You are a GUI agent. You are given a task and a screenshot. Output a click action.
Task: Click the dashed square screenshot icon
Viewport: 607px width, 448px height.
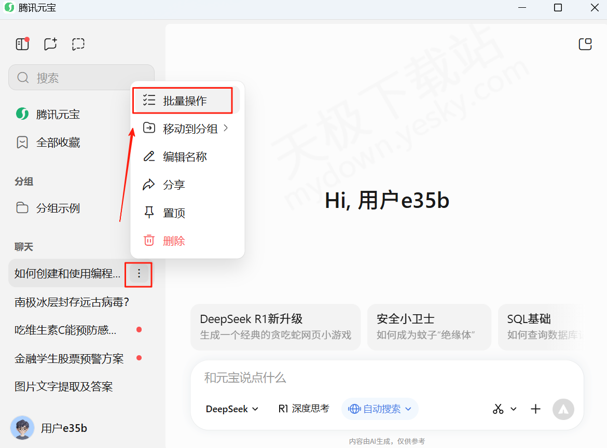point(78,44)
